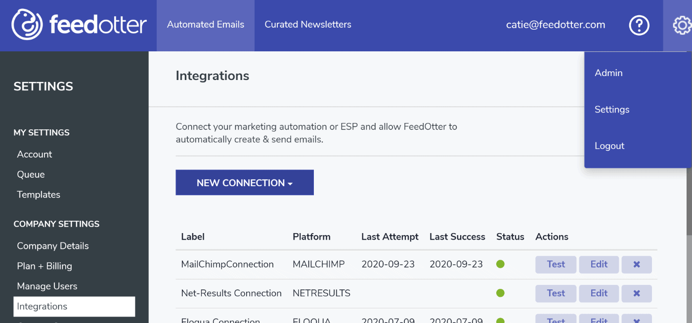This screenshot has height=323, width=692.
Task: Click the catie@feedotter.com account email
Action: [x=556, y=25]
